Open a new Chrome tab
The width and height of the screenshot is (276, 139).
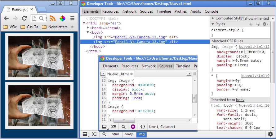pyautogui.click(x=42, y=9)
